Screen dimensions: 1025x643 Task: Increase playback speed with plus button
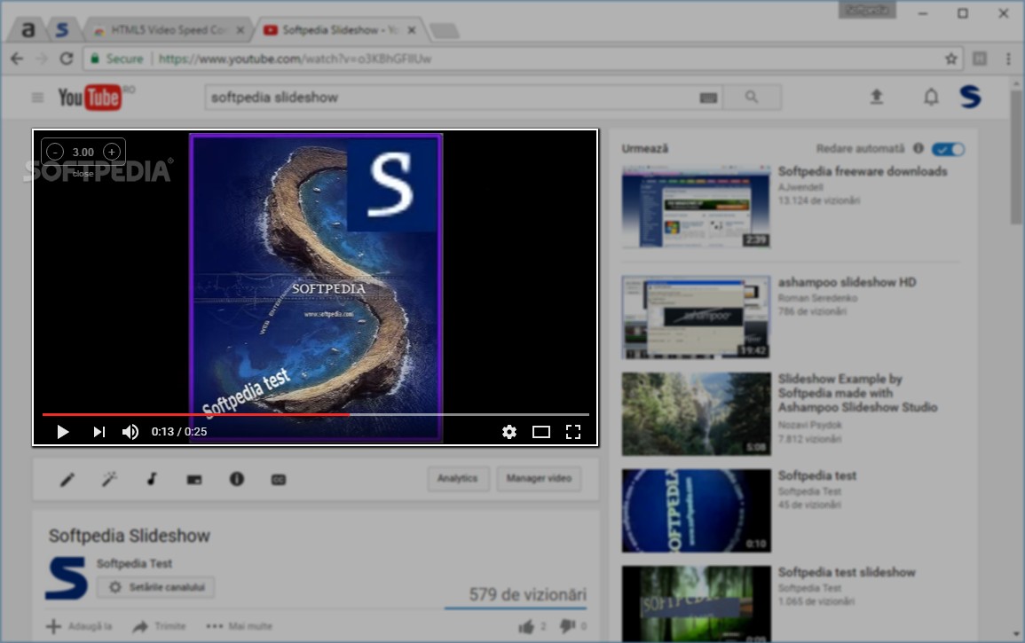point(111,152)
